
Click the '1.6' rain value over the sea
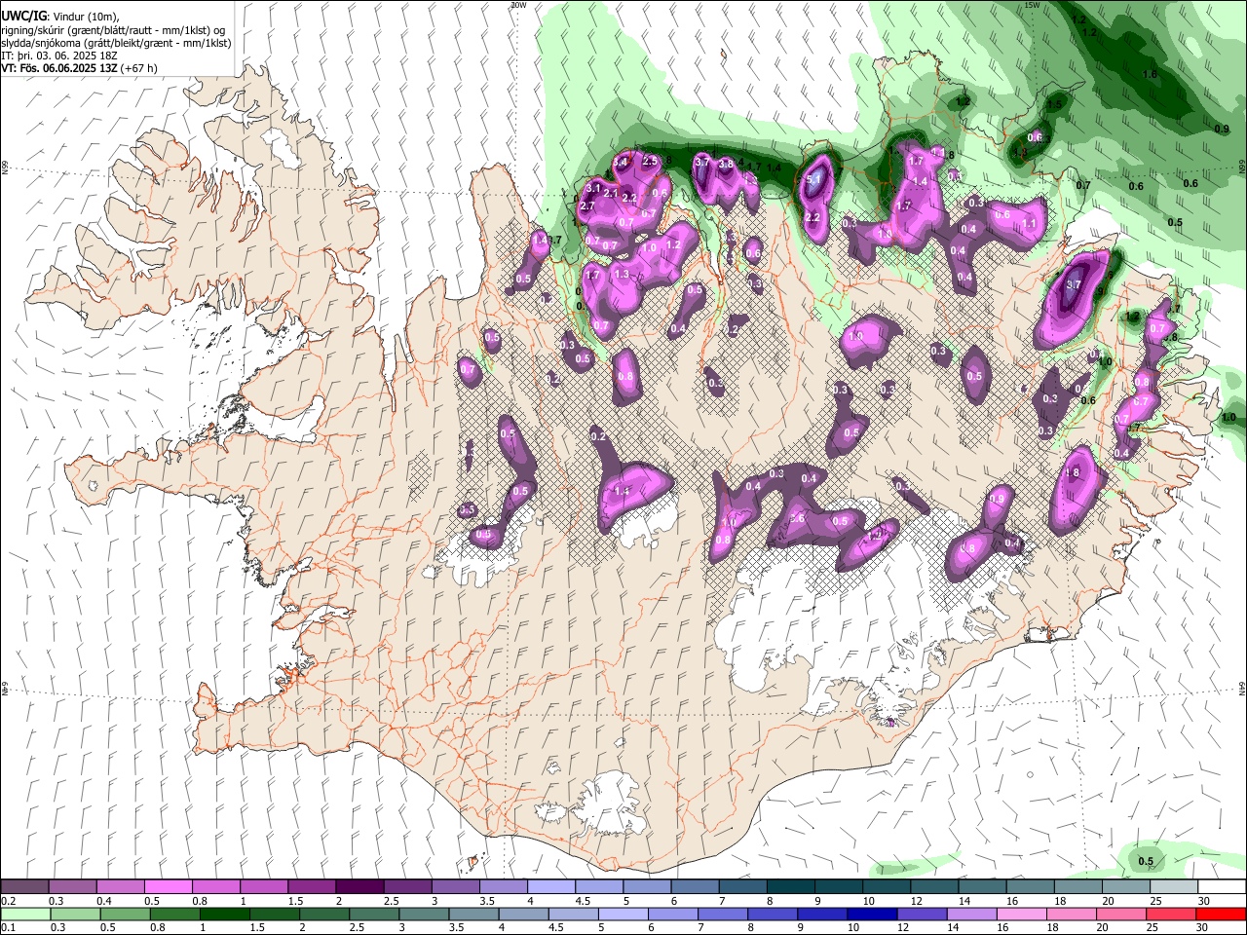pyautogui.click(x=1150, y=75)
